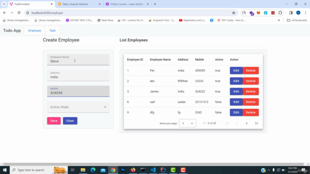Close the Table Angular Material tab
Screen dimensions: 310x174
coord(100,4)
